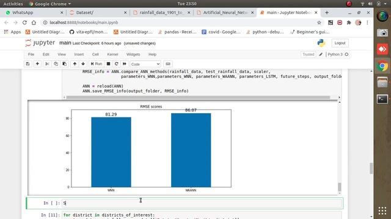This screenshot has height=219, width=391.
Task: Save the notebook with the floppy disk icon
Action: 27,64
